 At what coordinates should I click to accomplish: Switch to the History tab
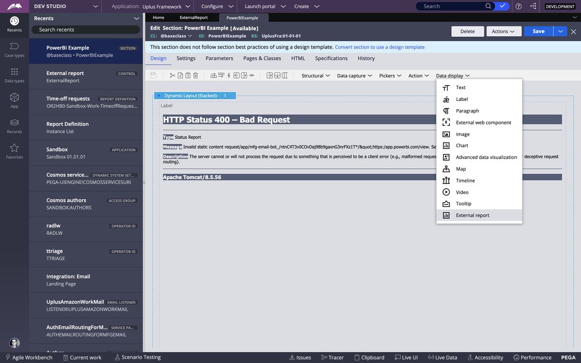click(x=366, y=58)
